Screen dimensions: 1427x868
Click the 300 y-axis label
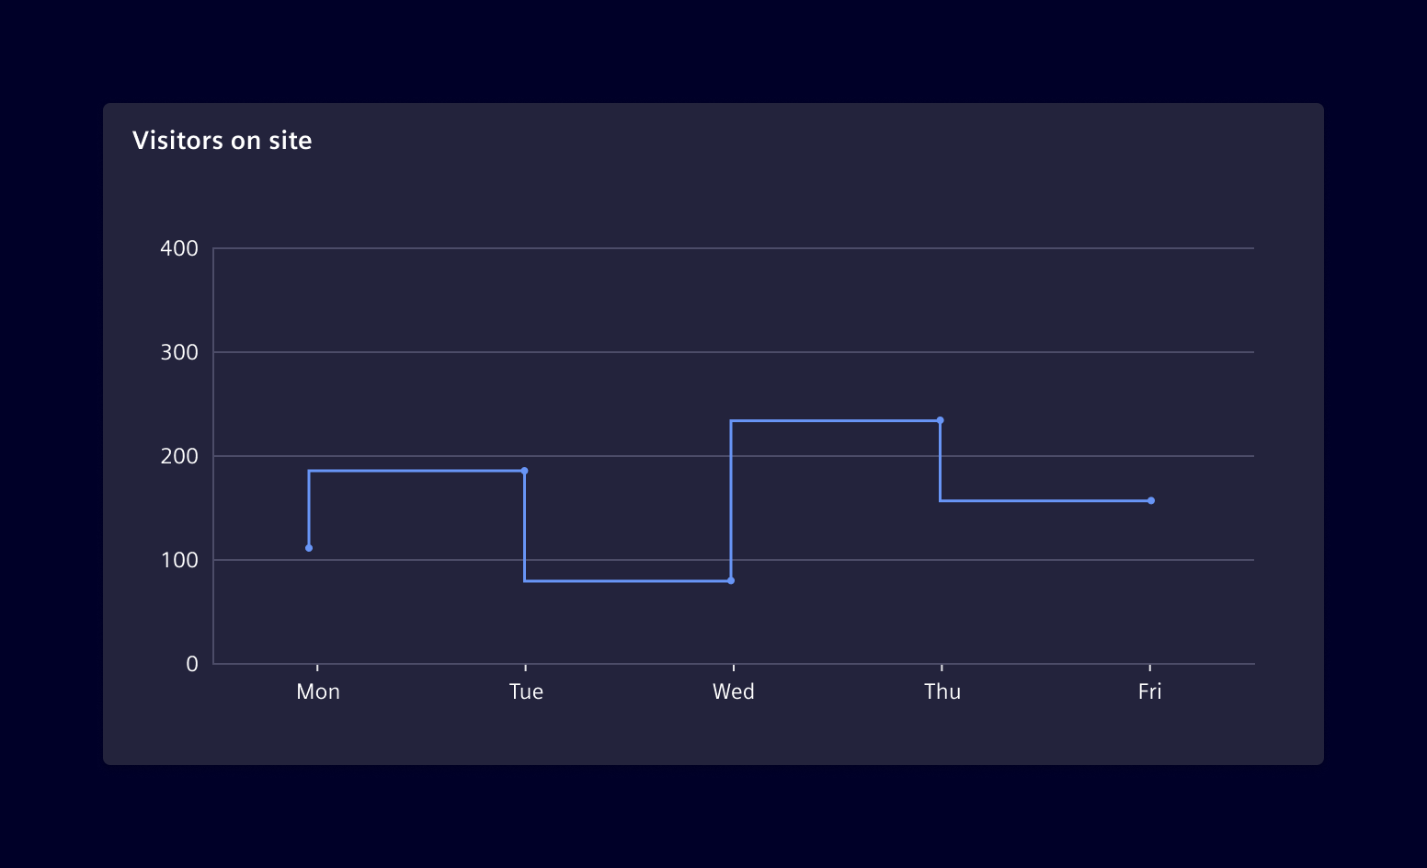(x=182, y=351)
